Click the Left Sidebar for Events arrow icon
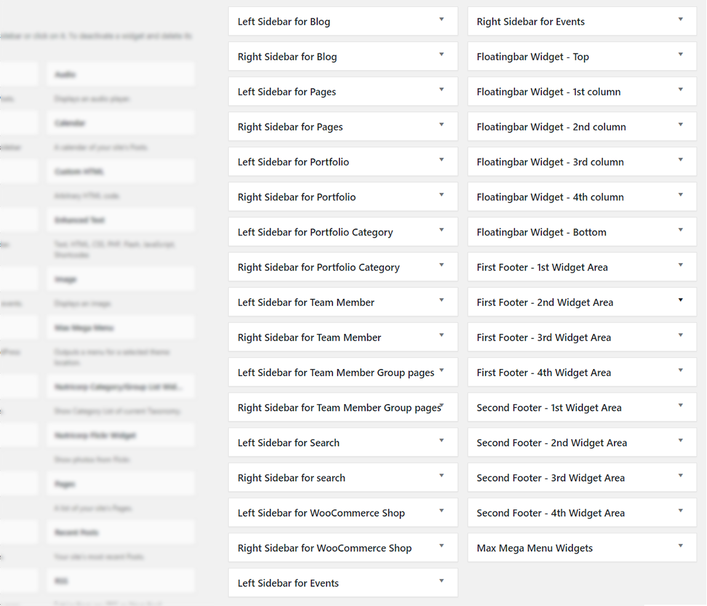Screen dimensions: 707x606 tap(441, 581)
